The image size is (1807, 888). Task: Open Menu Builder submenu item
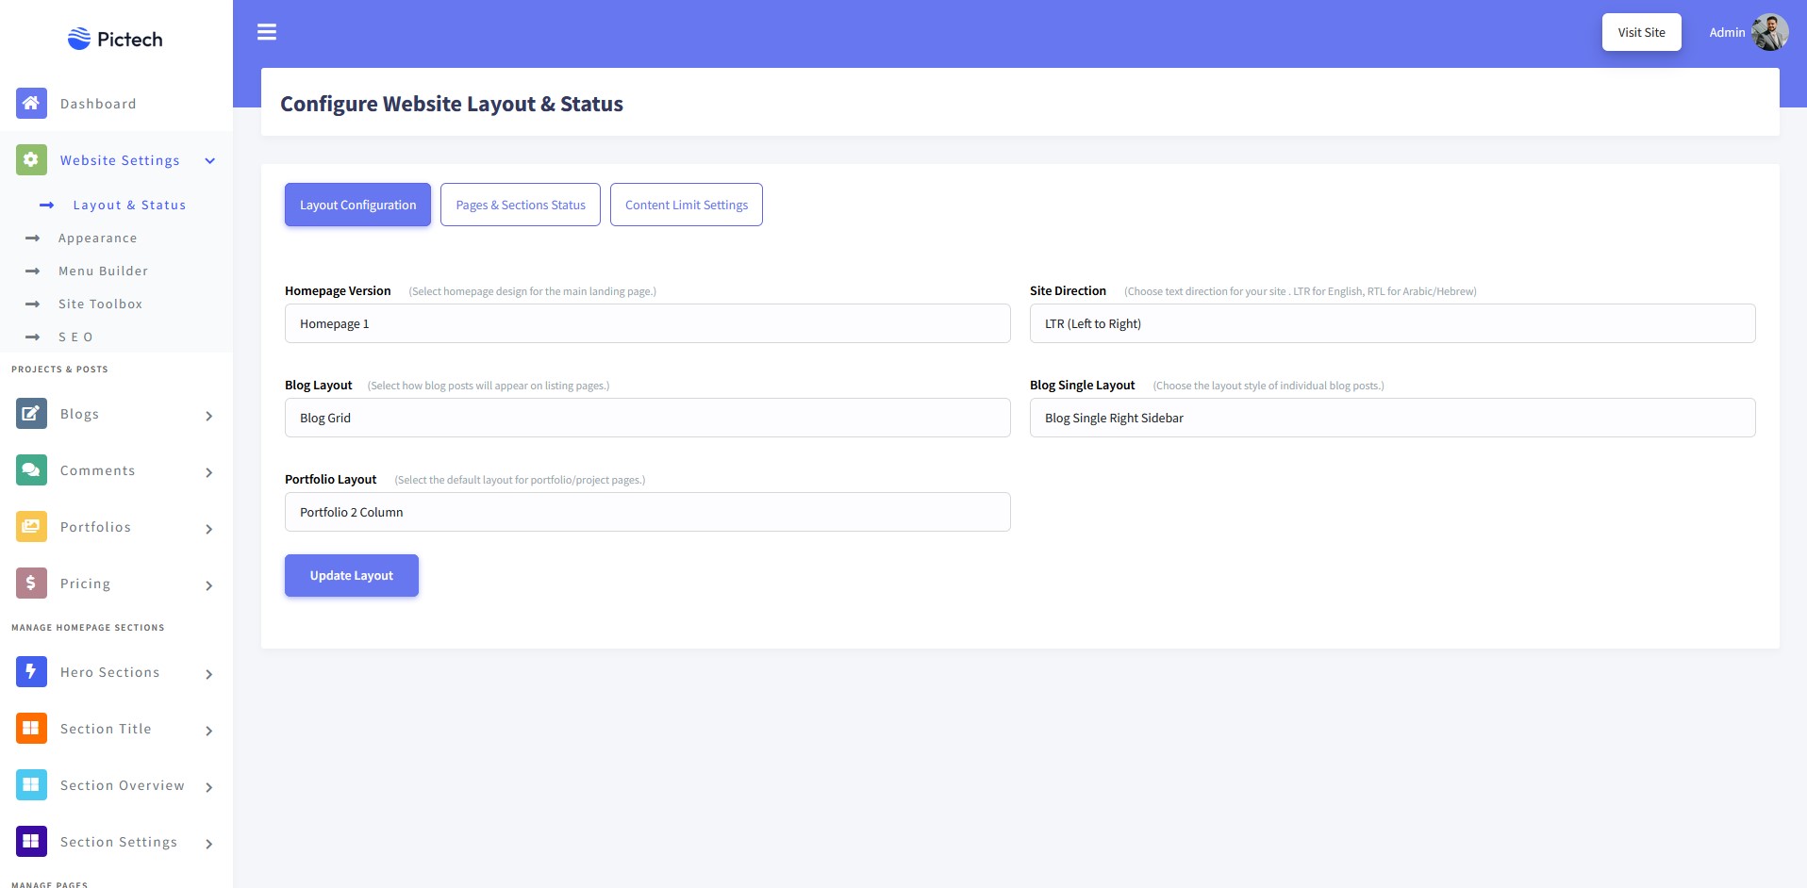[x=104, y=271]
